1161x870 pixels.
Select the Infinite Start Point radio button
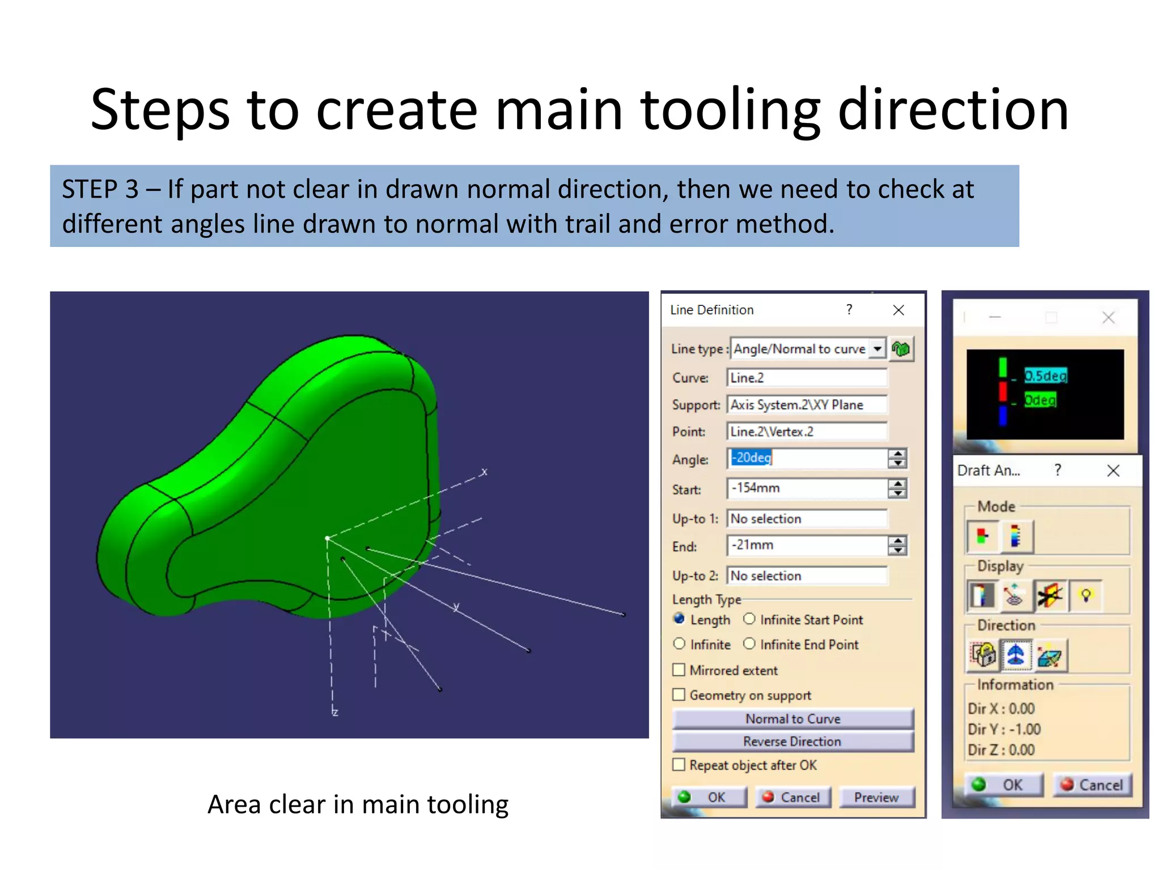coord(749,619)
